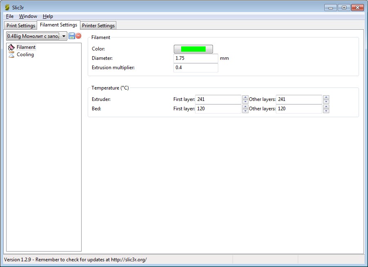368x267 pixels.
Task: Decrease extruder other layers temperature
Action: [326, 102]
